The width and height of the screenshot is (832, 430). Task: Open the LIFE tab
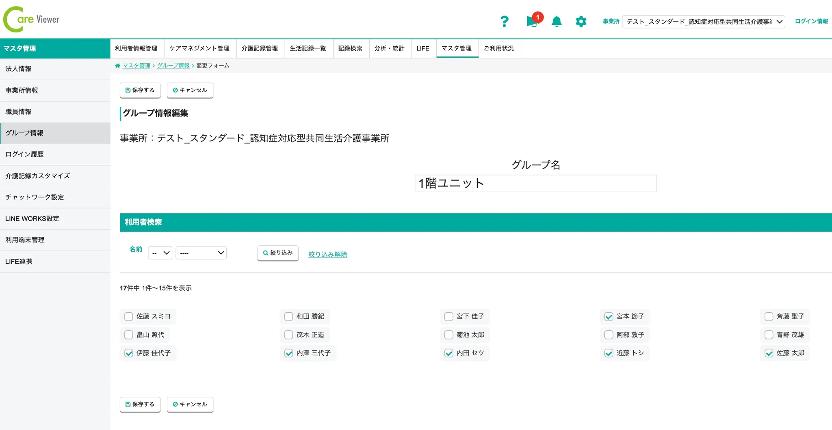[423, 48]
